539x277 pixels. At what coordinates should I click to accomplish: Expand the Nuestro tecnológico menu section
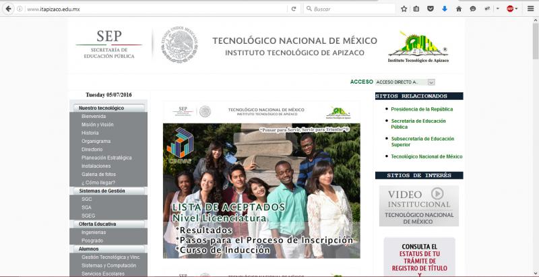[x=108, y=108]
